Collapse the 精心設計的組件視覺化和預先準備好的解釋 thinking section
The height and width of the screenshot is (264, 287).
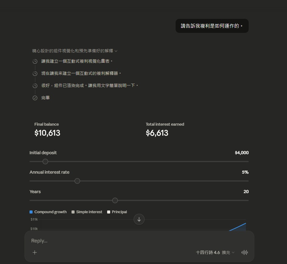(75, 51)
